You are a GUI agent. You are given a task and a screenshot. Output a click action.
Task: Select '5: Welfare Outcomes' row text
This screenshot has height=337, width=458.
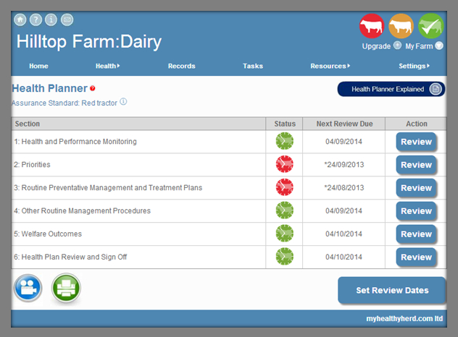click(48, 234)
